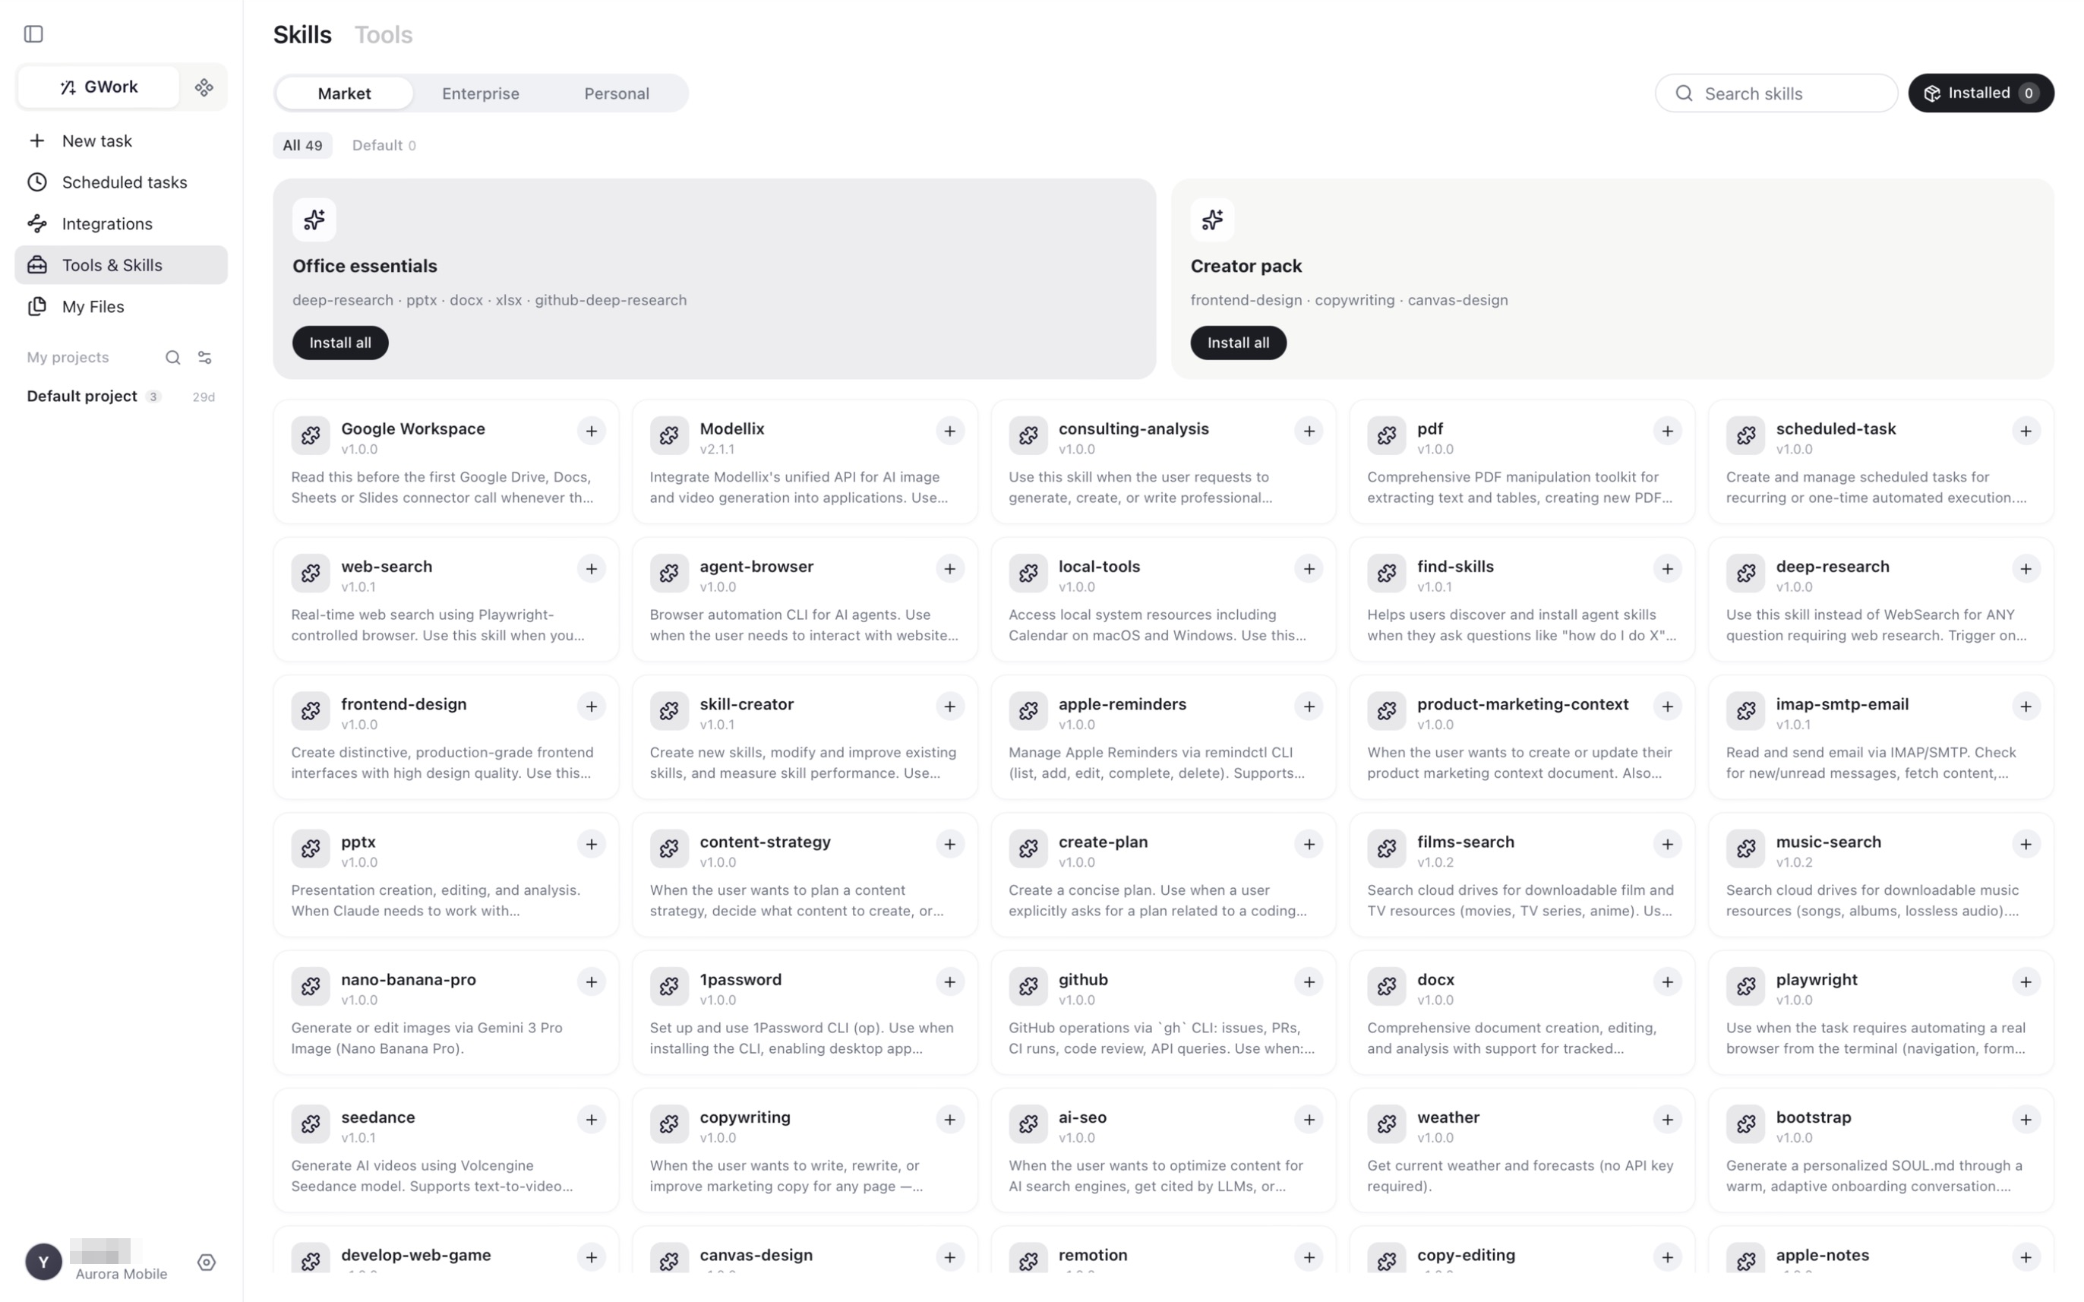This screenshot has width=2084, height=1302.
Task: Add the canvas-design skill
Action: pyautogui.click(x=949, y=1257)
